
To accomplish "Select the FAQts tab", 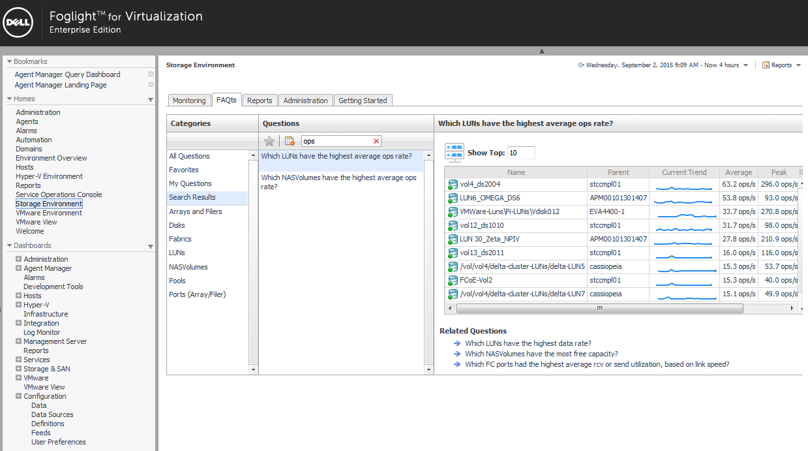I will pos(226,100).
